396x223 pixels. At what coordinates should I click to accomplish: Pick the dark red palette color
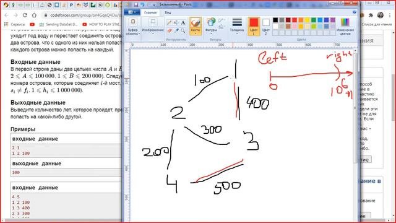pyautogui.click(x=288, y=20)
